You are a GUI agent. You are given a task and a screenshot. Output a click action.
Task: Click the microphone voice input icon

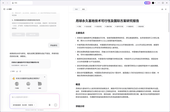[x=49, y=105]
